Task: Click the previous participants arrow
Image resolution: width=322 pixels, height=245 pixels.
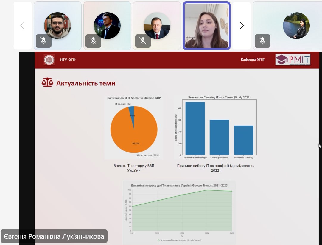Action: 22,26
